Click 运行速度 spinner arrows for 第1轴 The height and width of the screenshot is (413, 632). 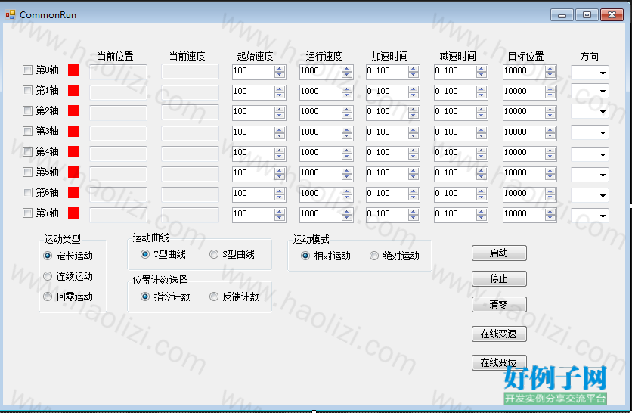point(347,92)
